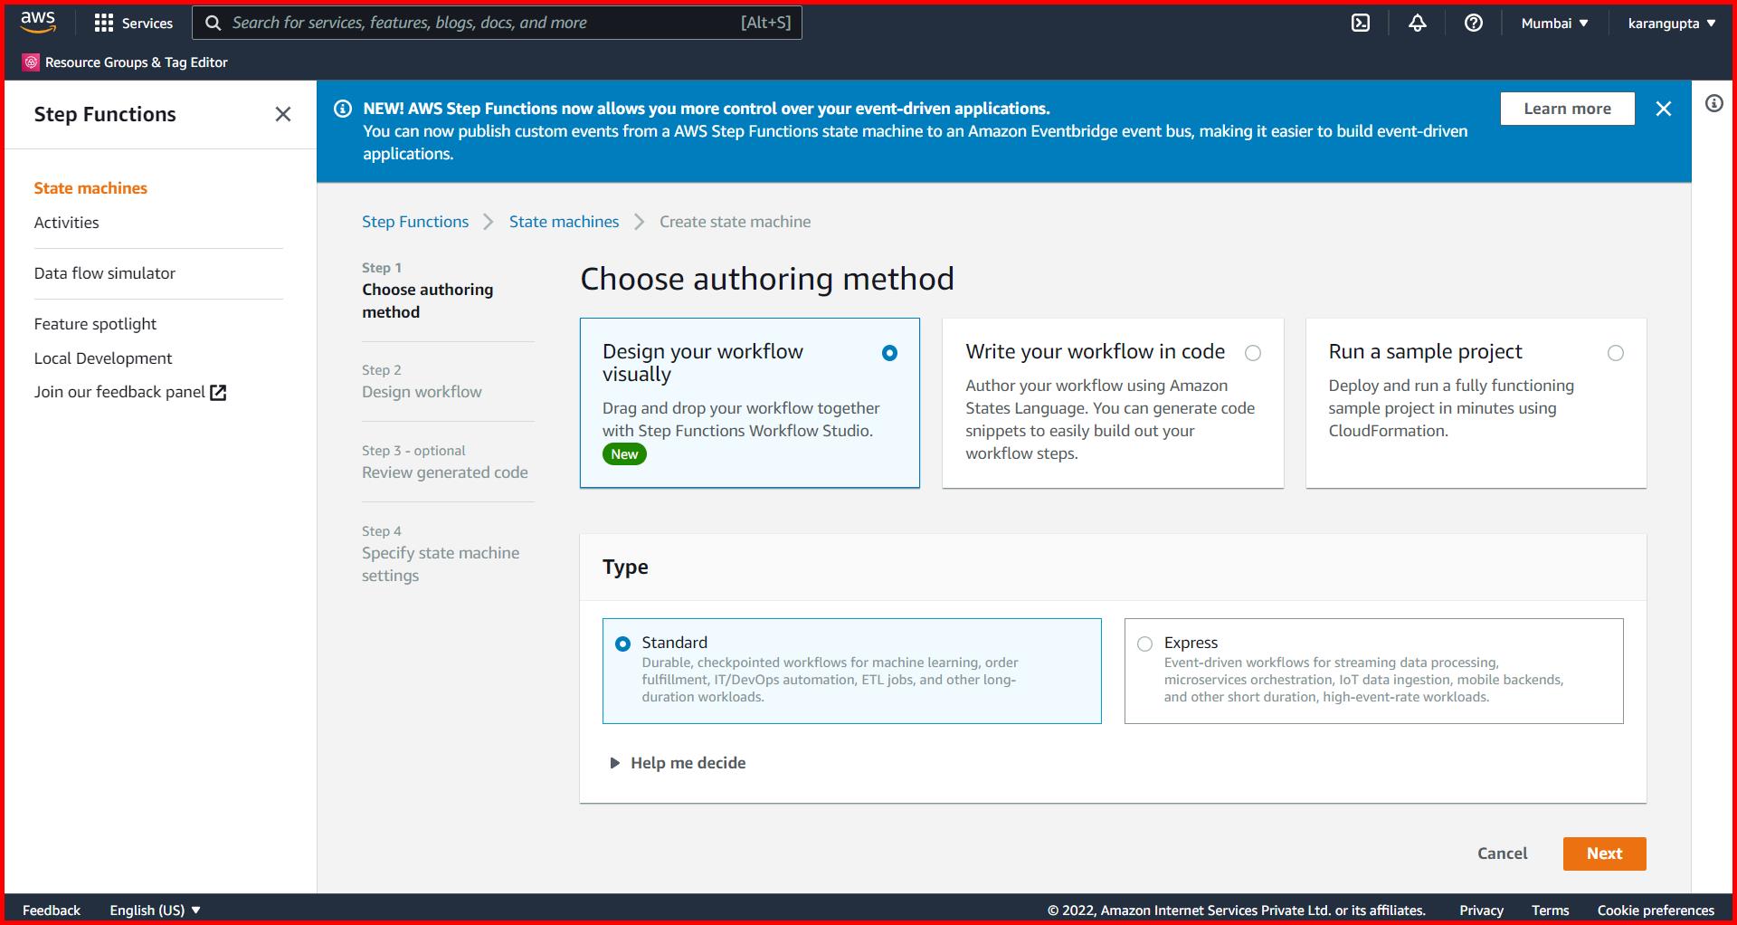Open the Mumbai region dropdown
Screen dimensions: 1737x925
click(x=1553, y=22)
